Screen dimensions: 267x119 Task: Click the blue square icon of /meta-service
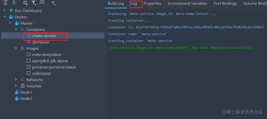[x=29, y=36]
